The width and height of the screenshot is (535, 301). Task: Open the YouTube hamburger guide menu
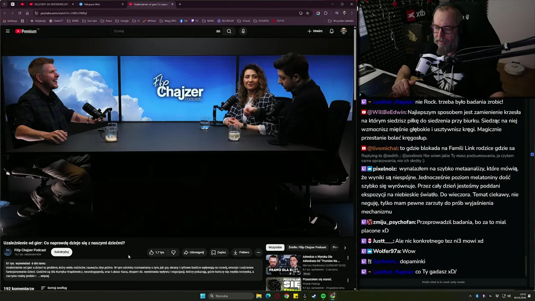point(8,31)
